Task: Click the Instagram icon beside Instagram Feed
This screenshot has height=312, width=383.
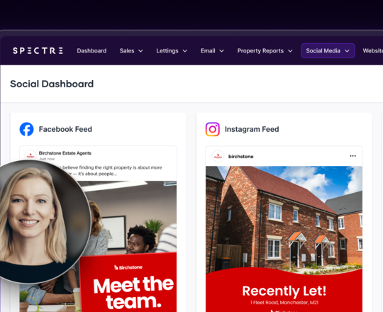Action: [x=213, y=129]
